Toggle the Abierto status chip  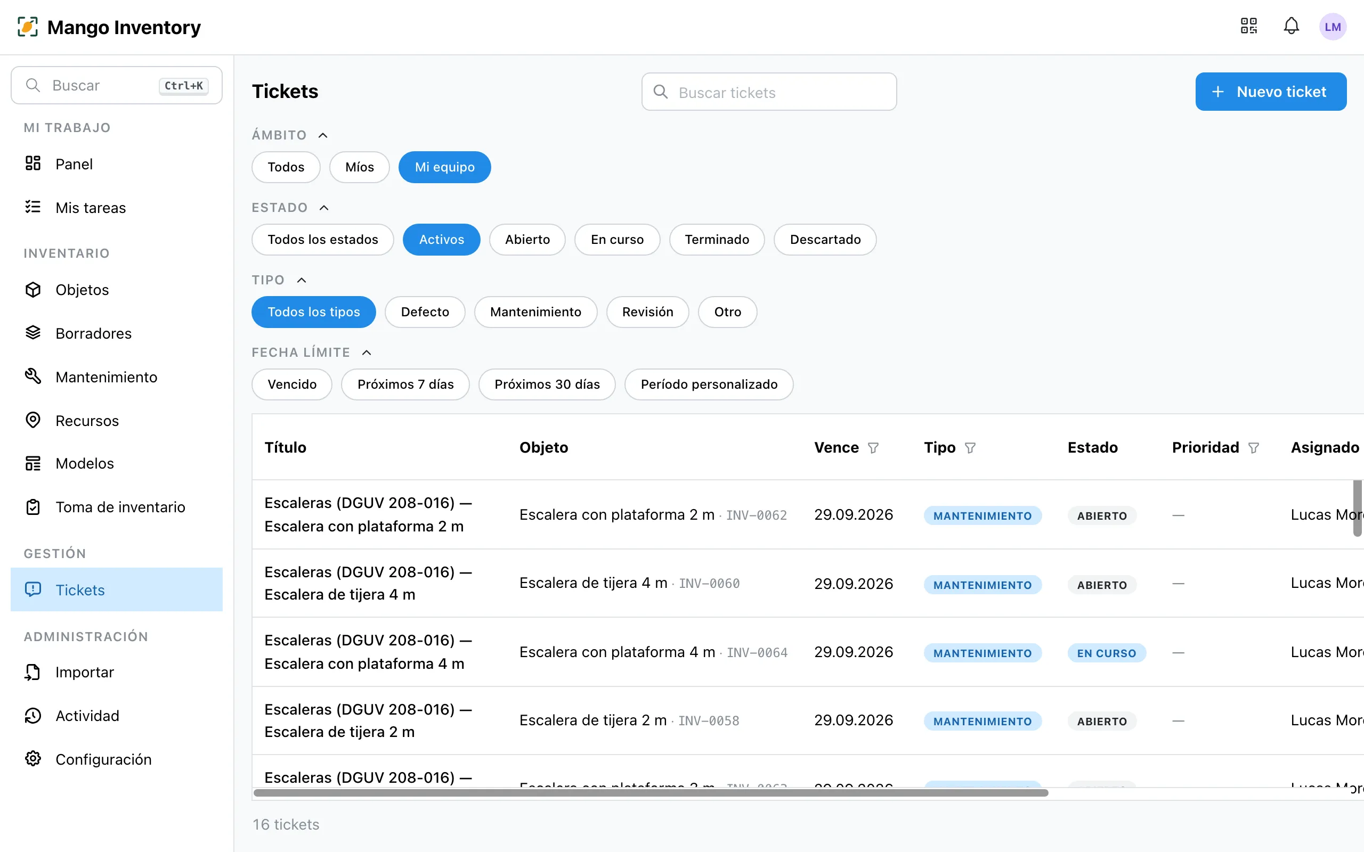(527, 240)
